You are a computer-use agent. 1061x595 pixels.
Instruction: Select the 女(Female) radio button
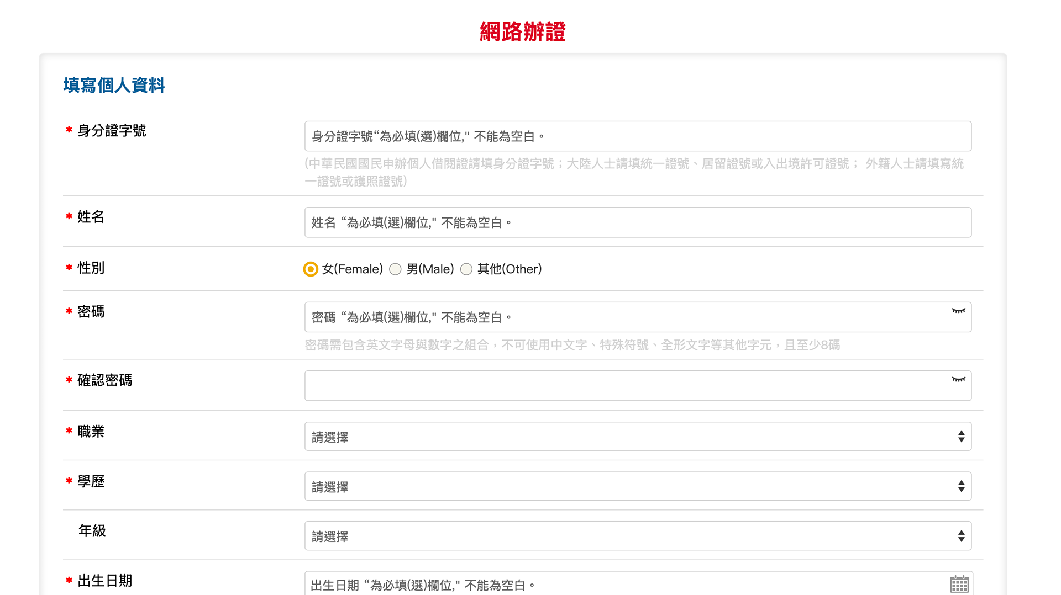311,269
